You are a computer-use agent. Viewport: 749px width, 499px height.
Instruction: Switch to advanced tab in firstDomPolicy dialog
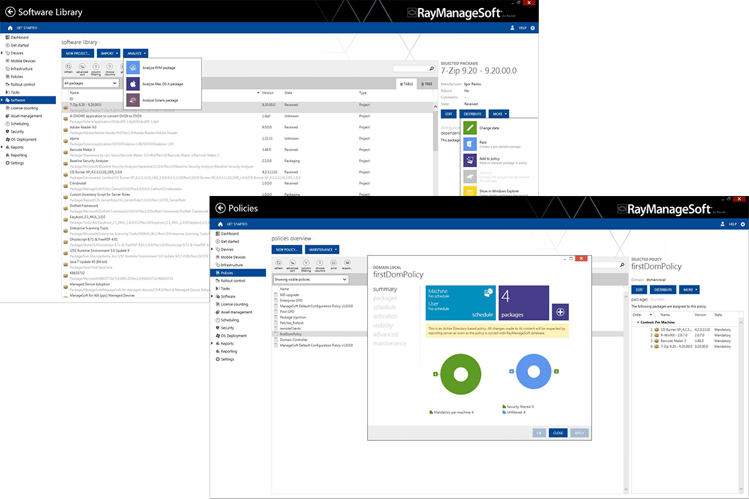385,334
